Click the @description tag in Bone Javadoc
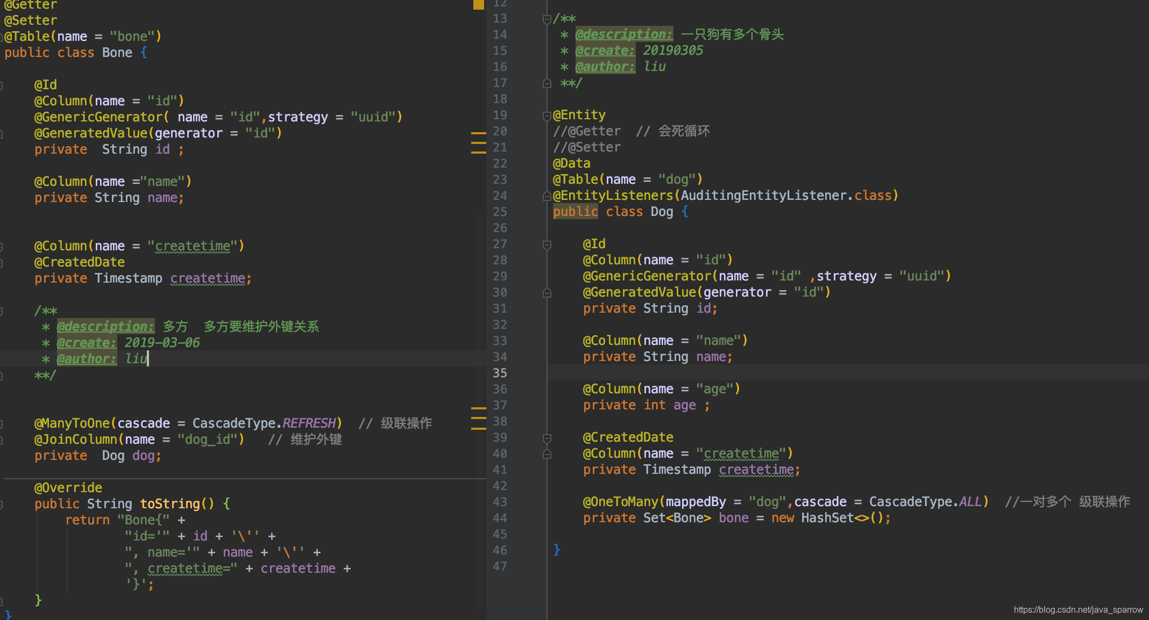Viewport: 1149px width, 620px height. (x=105, y=327)
